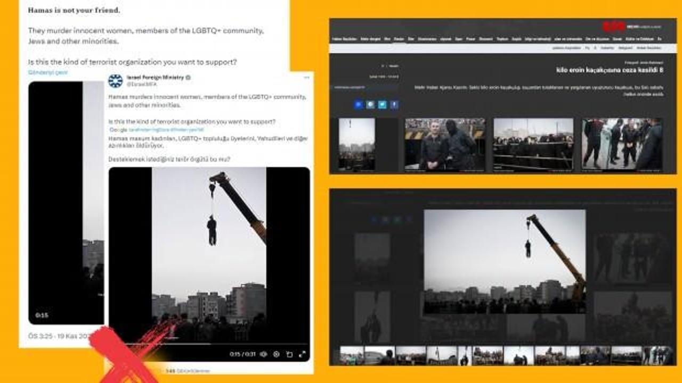Click 'Gönderiyi çevir' translate post link
Image resolution: width=682 pixels, height=383 pixels.
tap(48, 72)
